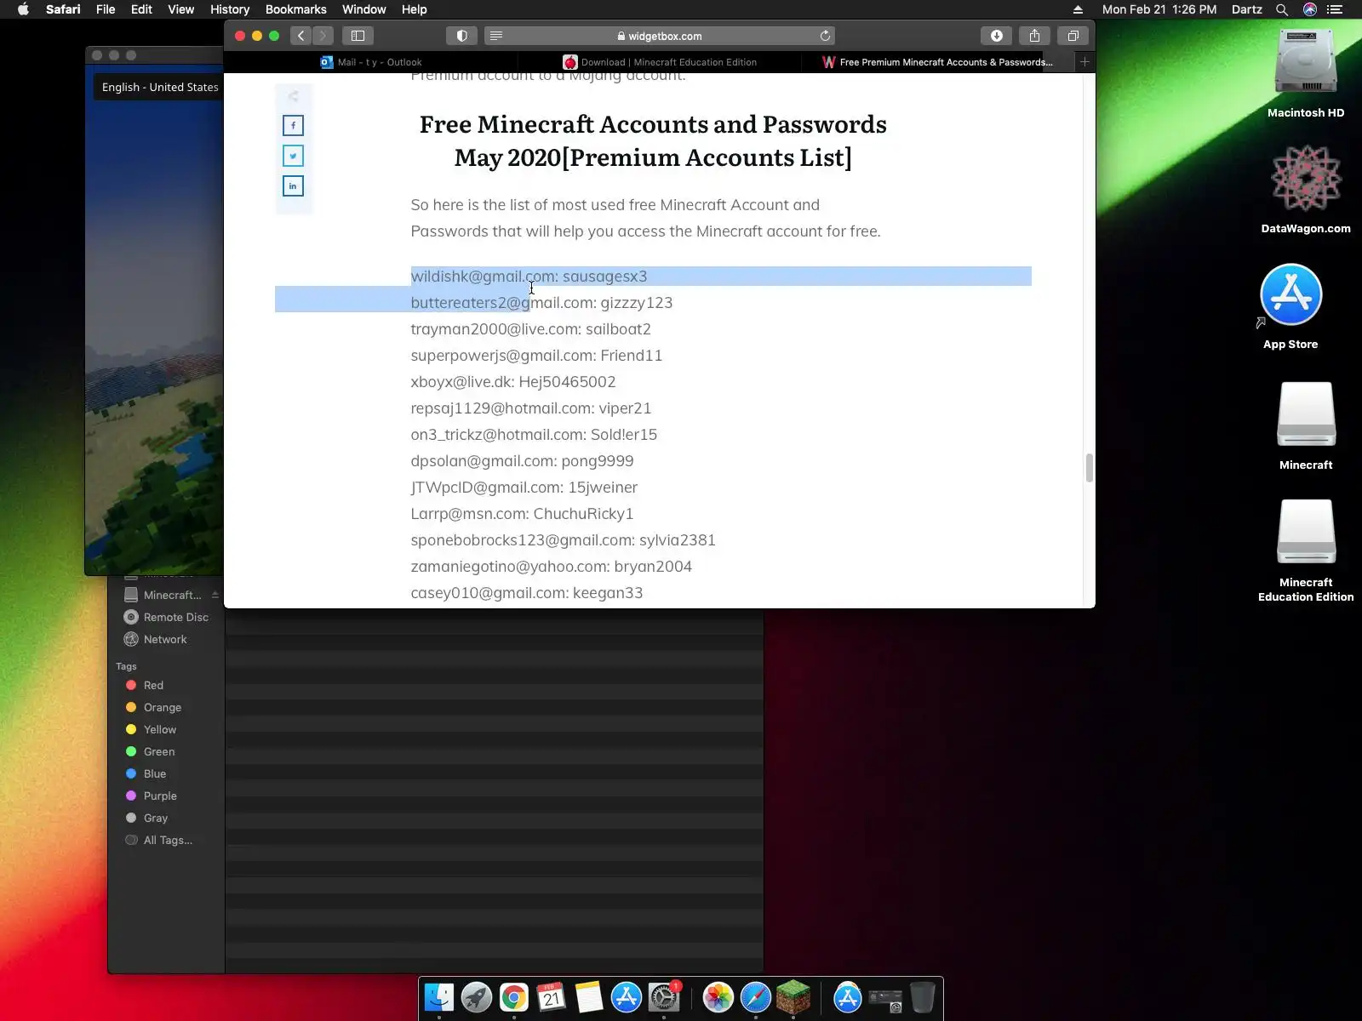
Task: Open the Bookmarks menu
Action: point(296,9)
